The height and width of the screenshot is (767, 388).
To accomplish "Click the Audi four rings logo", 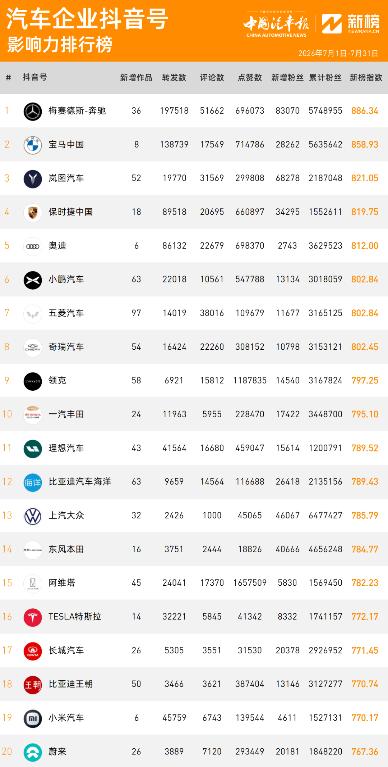I will coord(33,246).
